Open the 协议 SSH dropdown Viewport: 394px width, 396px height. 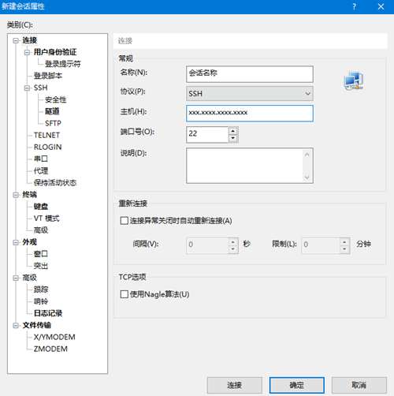pyautogui.click(x=250, y=93)
